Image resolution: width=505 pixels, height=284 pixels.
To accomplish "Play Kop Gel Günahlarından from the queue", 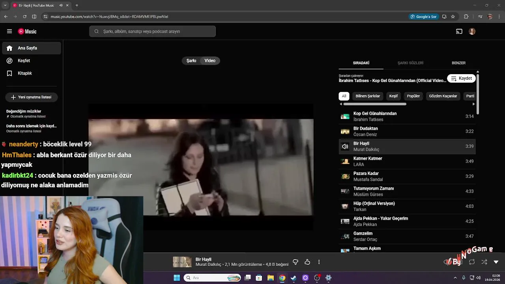I will click(407, 116).
